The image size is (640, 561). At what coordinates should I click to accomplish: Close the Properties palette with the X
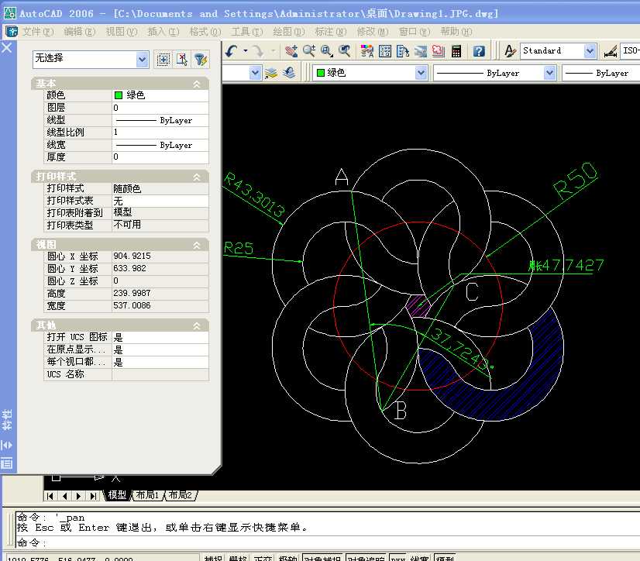[x=7, y=48]
